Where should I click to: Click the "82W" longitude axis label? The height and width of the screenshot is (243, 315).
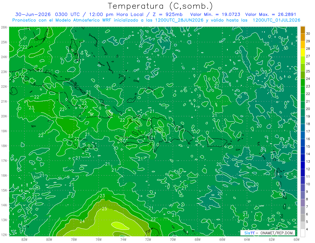(x=24, y=239)
